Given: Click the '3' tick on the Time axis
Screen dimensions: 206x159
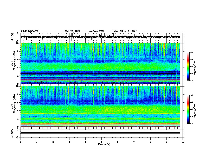Looking at the screenshot, I should click(x=69, y=142).
